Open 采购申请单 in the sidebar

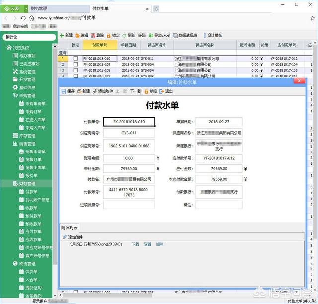(32, 104)
